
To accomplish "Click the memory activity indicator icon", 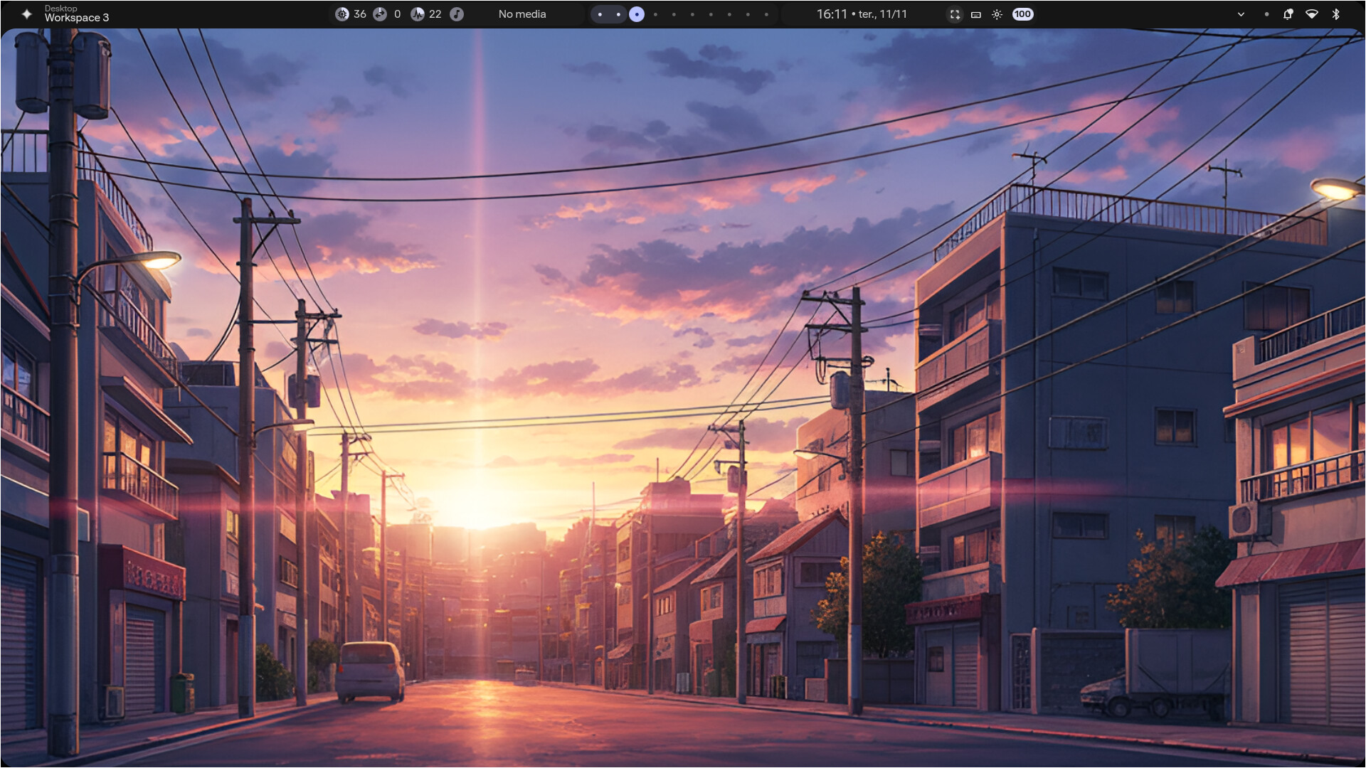I will [x=418, y=14].
